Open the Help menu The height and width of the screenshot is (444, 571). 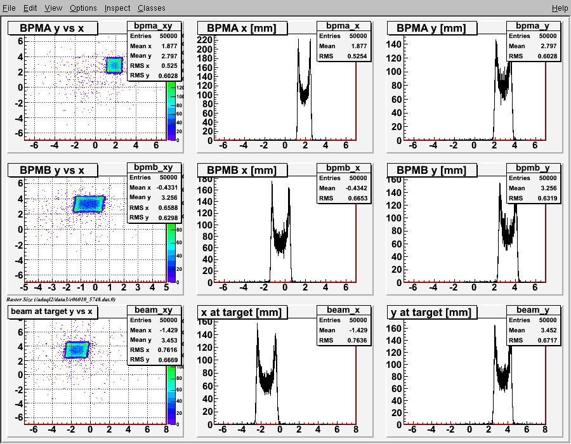(560, 8)
